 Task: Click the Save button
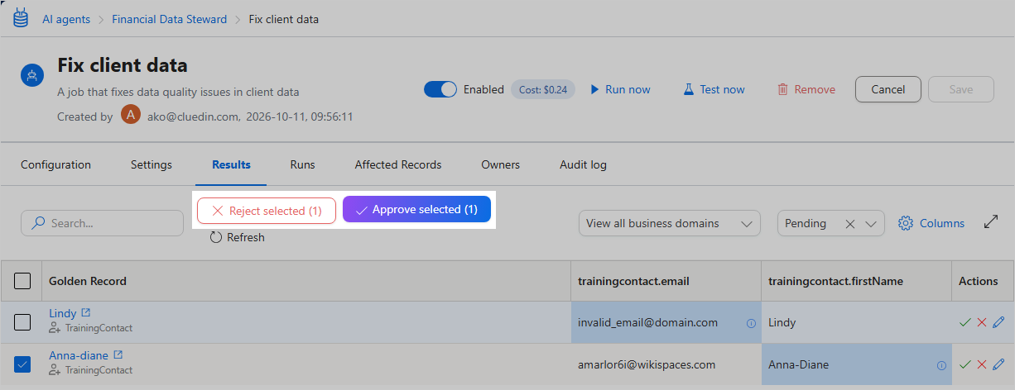pyautogui.click(x=961, y=89)
